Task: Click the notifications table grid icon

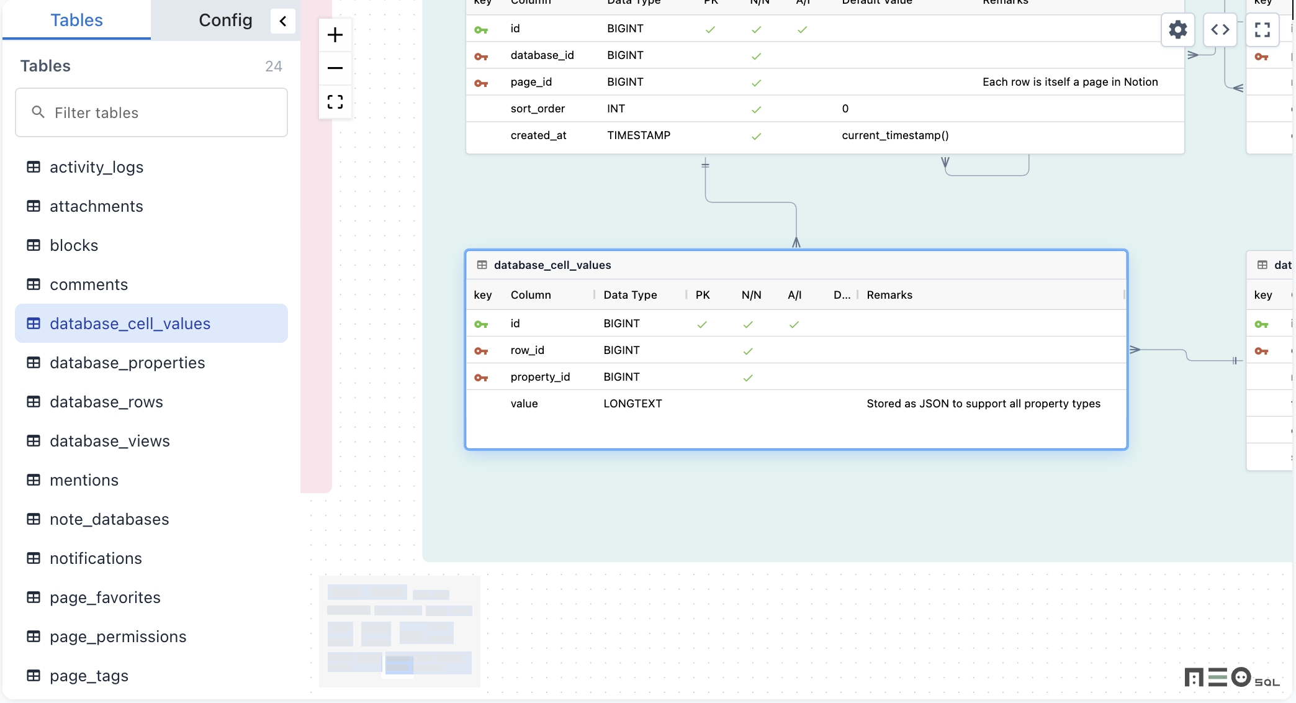Action: 34,558
